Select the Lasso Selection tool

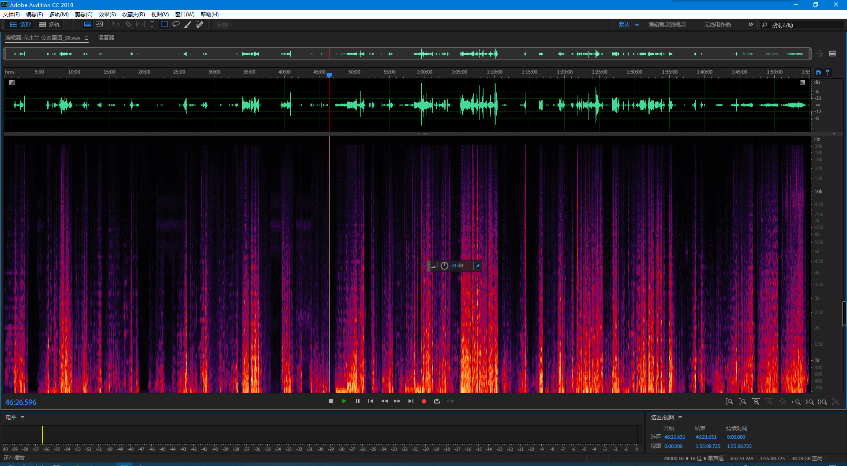[x=176, y=25]
